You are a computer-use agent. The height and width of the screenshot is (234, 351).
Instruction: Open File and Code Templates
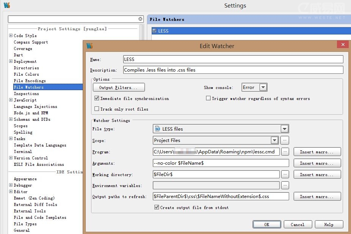40,217
